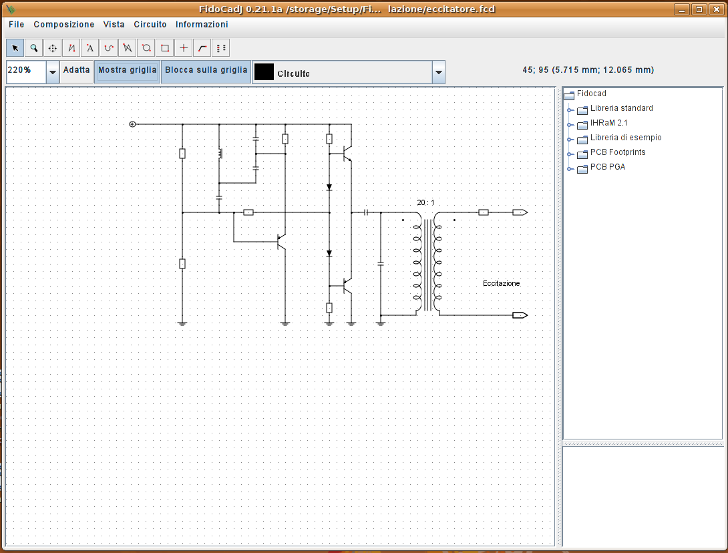
Task: Expand the Libreria standard tree node
Action: coord(570,110)
